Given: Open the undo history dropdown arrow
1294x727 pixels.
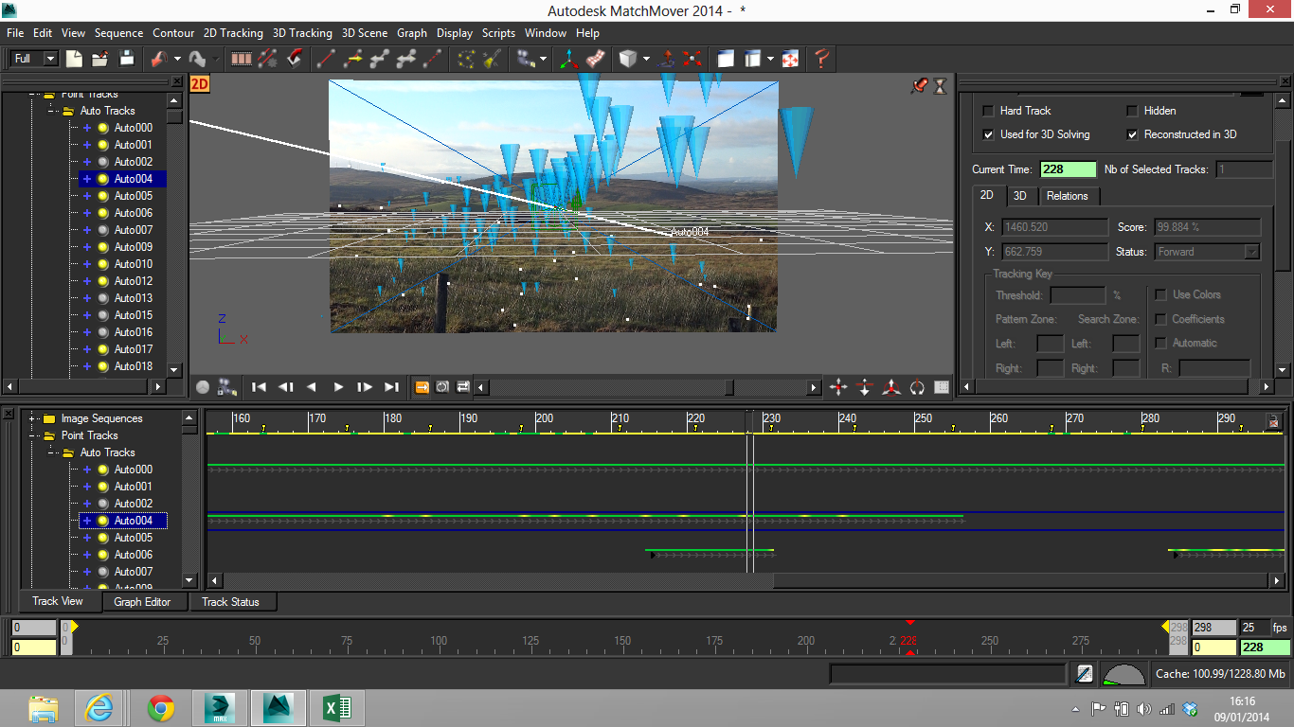Looking at the screenshot, I should tap(176, 59).
